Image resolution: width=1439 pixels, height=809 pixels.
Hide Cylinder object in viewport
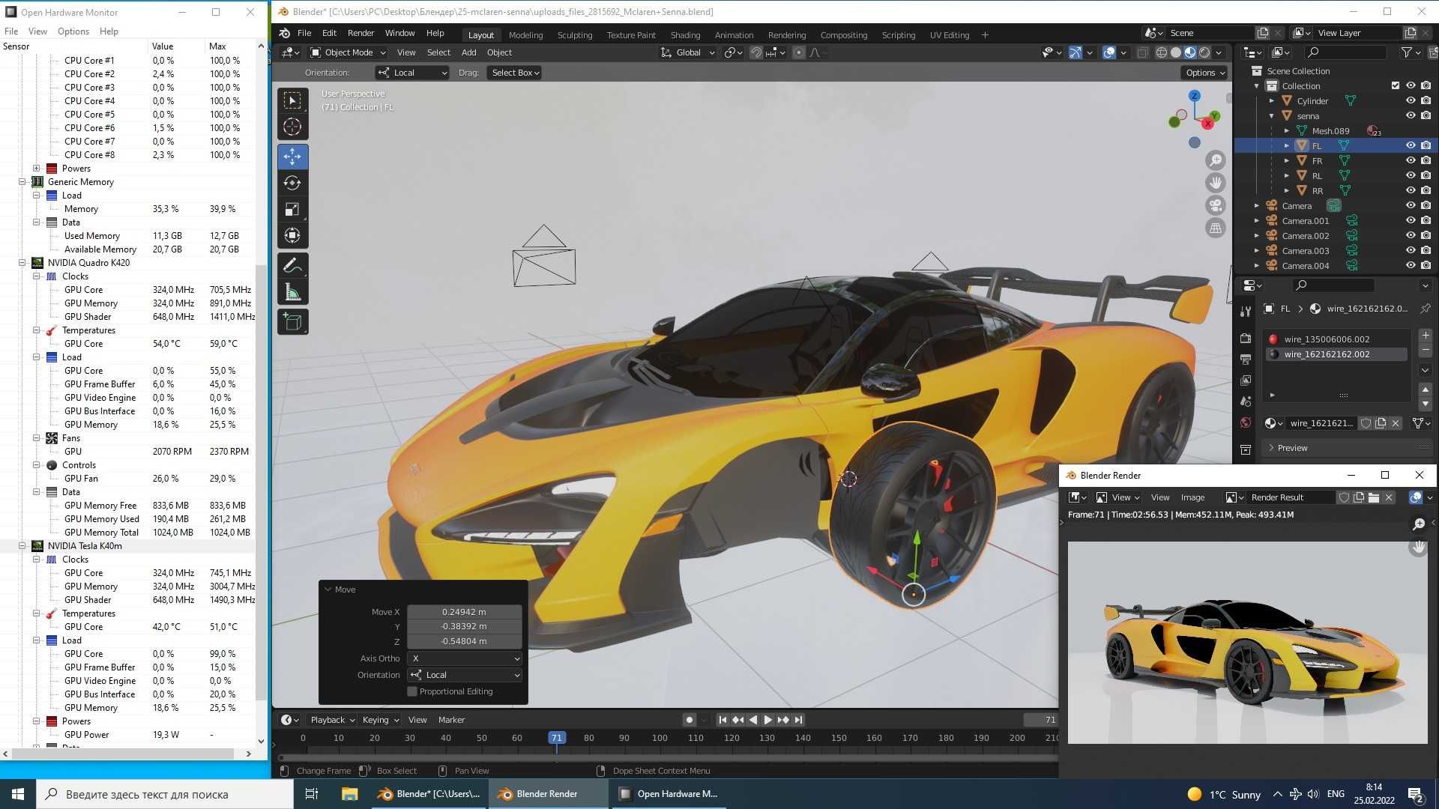[x=1411, y=100]
